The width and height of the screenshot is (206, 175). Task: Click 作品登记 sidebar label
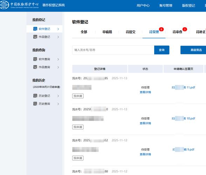coord(44,37)
